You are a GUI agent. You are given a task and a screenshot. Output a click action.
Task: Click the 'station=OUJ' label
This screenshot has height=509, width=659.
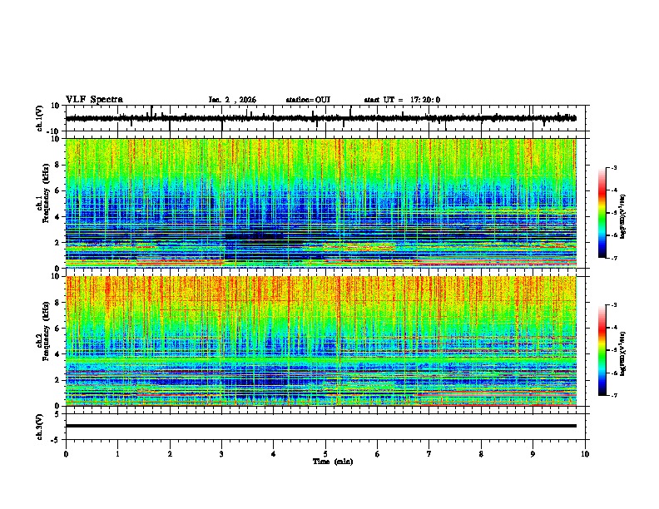(308, 100)
